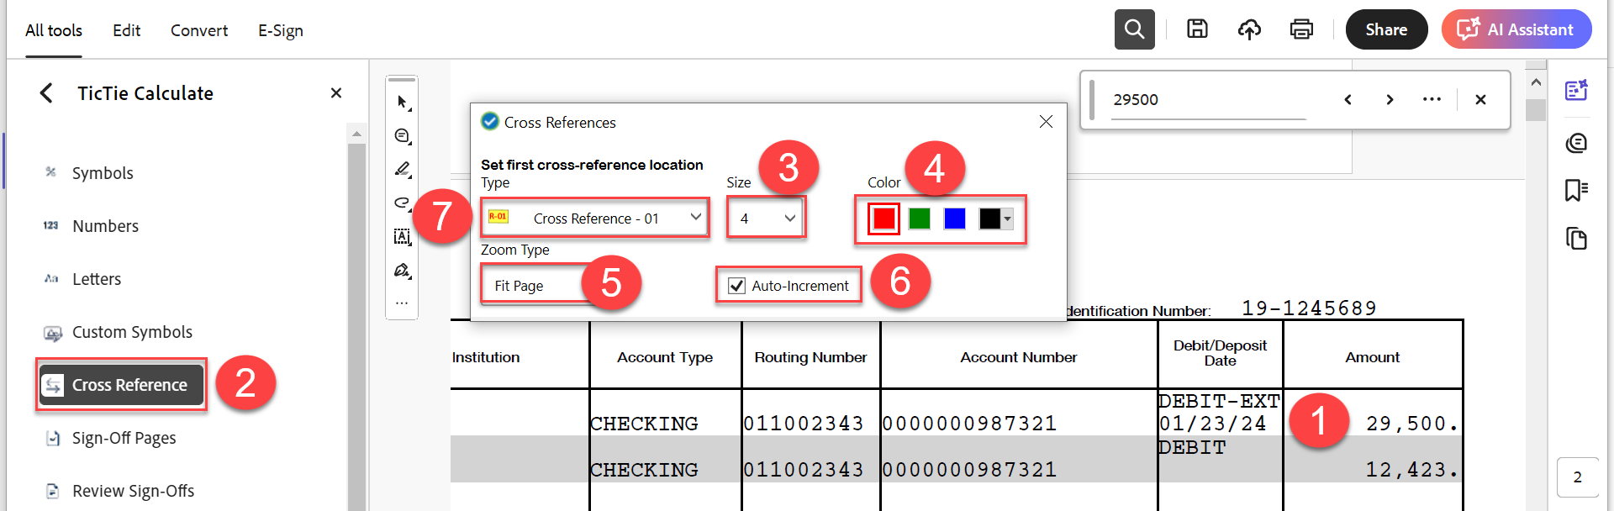Click the amount 29,500. cell
Screen dimensions: 1614x511
[1411, 424]
